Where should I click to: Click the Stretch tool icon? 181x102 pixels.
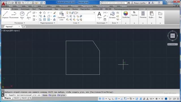(x=40, y=20)
